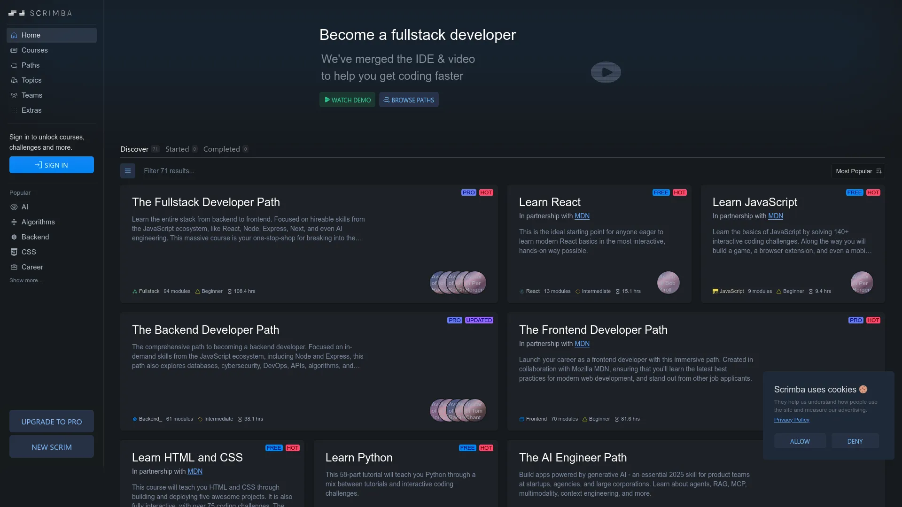Select the Home sidebar item

(x=52, y=35)
